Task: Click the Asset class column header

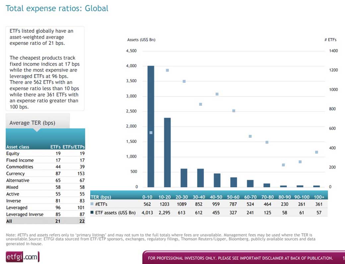Action: tap(18, 147)
